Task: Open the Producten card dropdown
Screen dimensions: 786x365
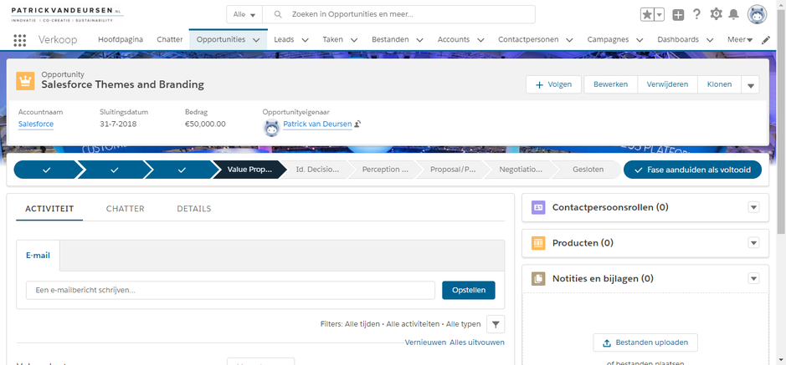Action: (x=753, y=243)
